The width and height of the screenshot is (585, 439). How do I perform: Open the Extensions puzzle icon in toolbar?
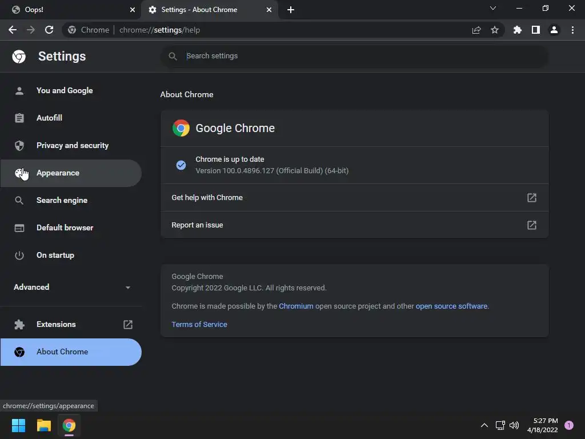pyautogui.click(x=518, y=30)
